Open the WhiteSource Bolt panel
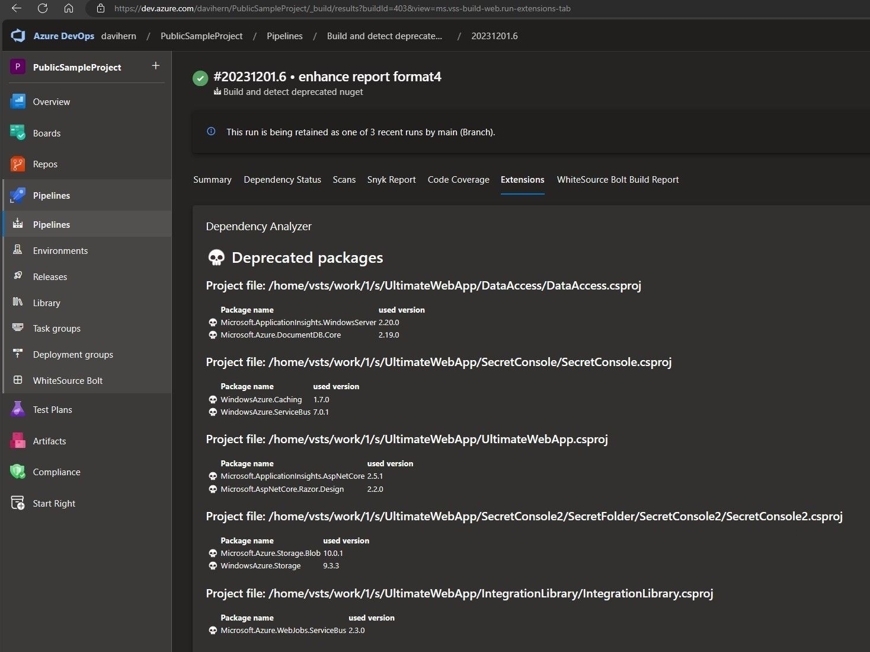 coord(68,380)
